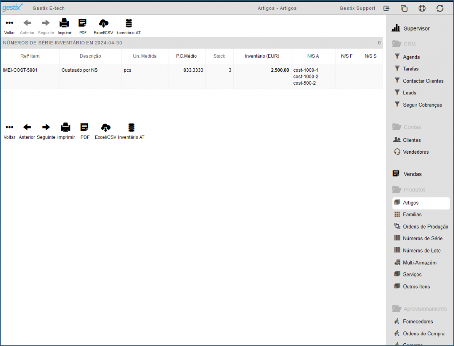The height and width of the screenshot is (346, 454).
Task: Open Números de Lote in sidebar
Action: [417, 251]
